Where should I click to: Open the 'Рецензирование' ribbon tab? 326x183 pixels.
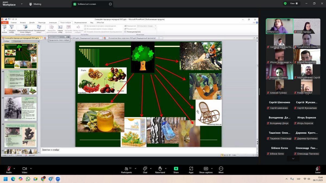pyautogui.click(x=80, y=23)
